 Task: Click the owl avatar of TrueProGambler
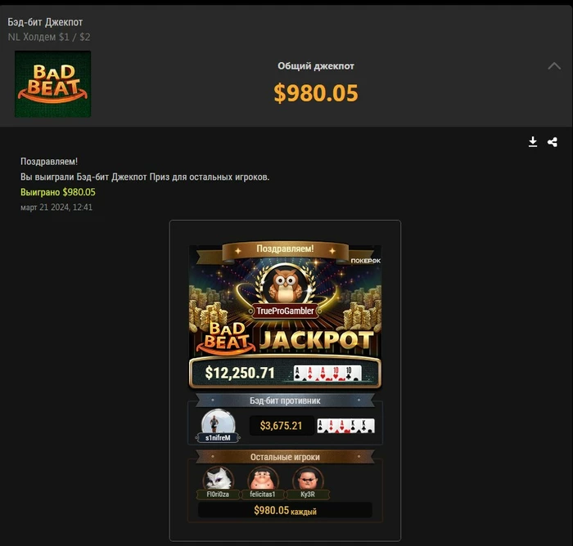(285, 284)
